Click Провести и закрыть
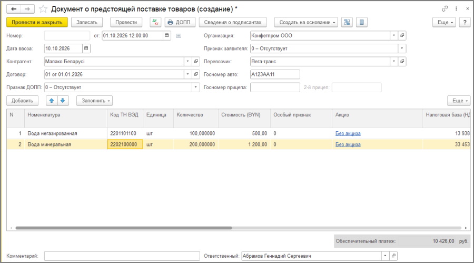Viewport: 474px width, 263px height. 37,22
